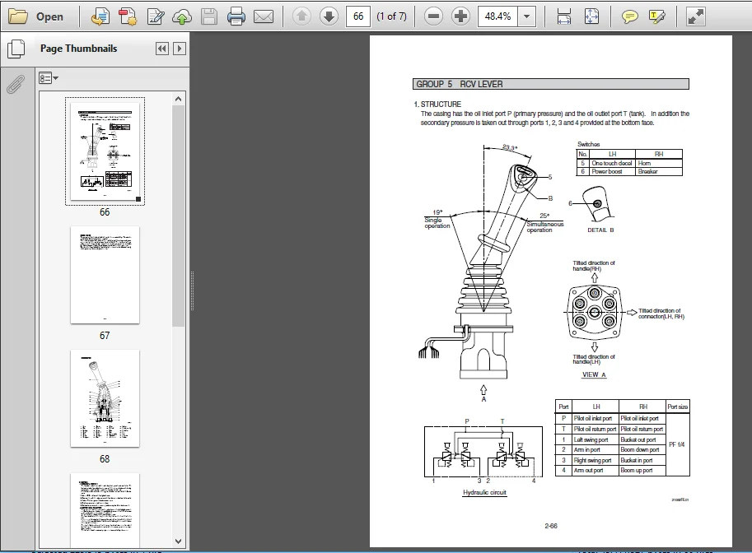
Task: Zoom in with the plus button
Action: click(x=460, y=16)
